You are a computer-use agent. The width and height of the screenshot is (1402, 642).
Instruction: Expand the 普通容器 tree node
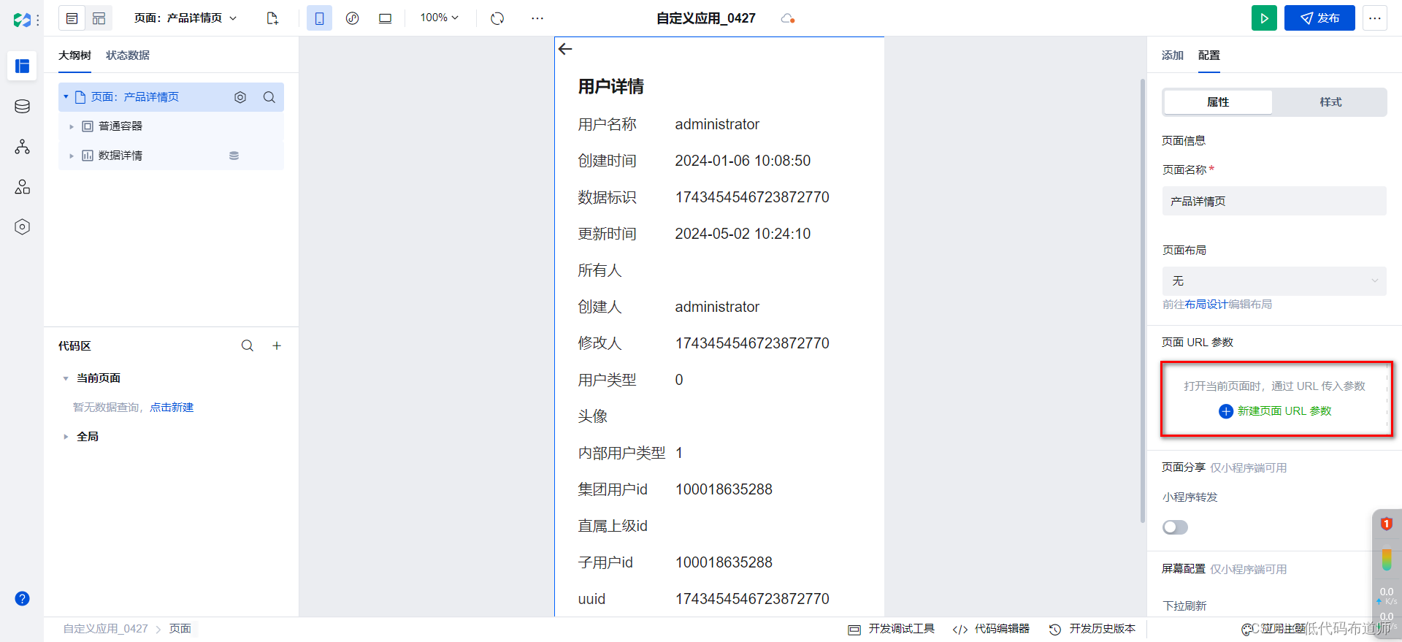pyautogui.click(x=72, y=126)
